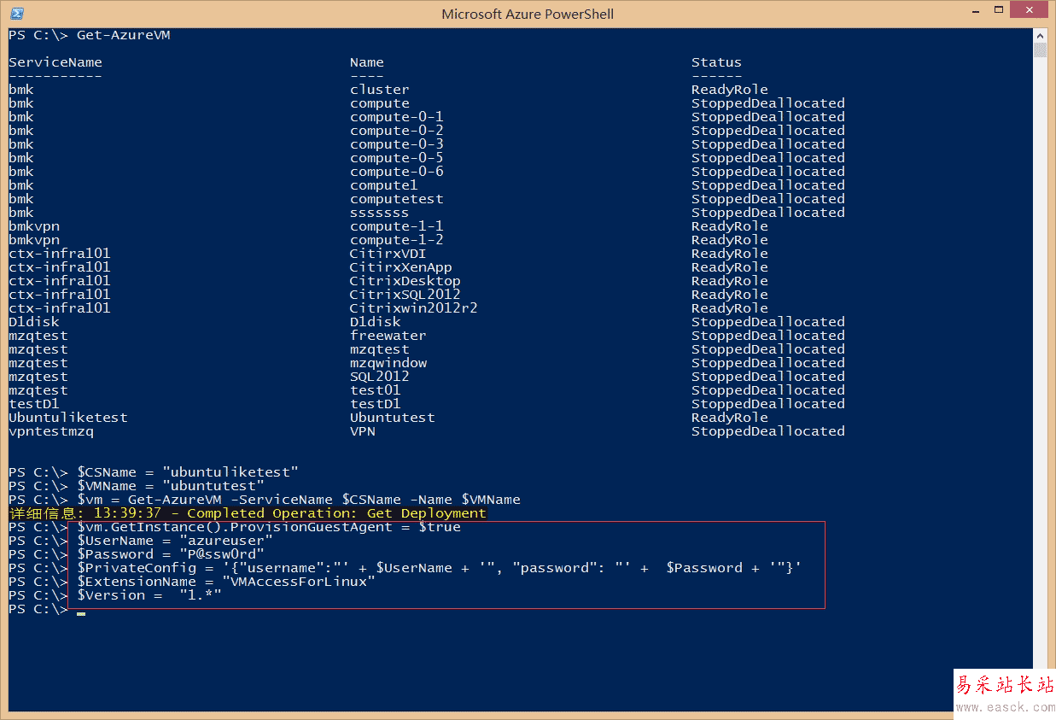Click the Get-AzureVM command text
The width and height of the screenshot is (1056, 720).
(124, 35)
